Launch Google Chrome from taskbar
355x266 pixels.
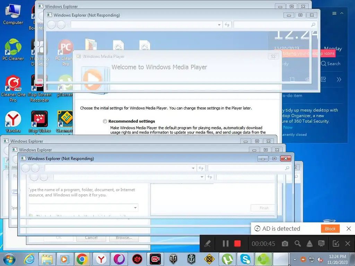click(83, 259)
